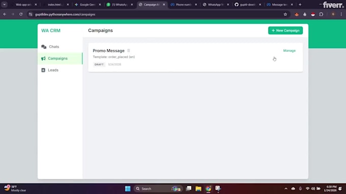Click the browser forward arrow

pyautogui.click(x=13, y=14)
